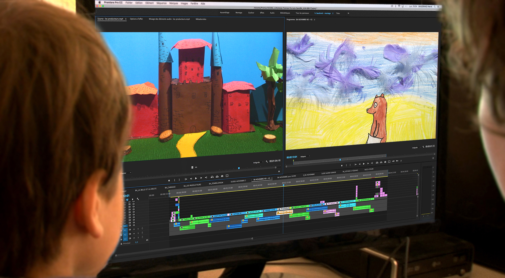This screenshot has height=278, width=505.
Task: Open Source monitor settings wrench
Action: (x=267, y=161)
